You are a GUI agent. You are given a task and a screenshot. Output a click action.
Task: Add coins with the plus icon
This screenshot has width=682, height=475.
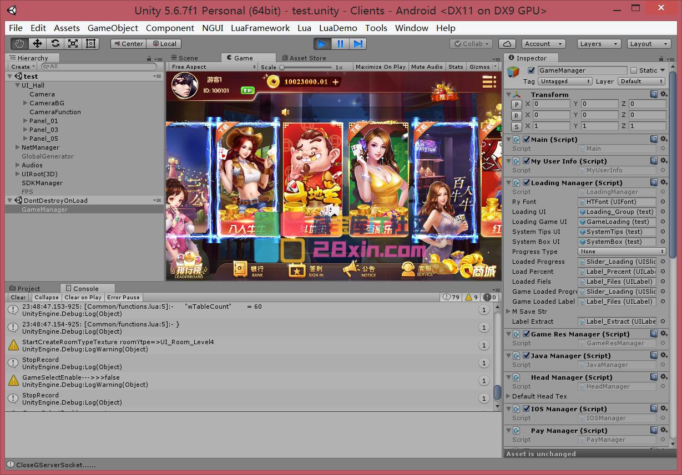pyautogui.click(x=335, y=82)
